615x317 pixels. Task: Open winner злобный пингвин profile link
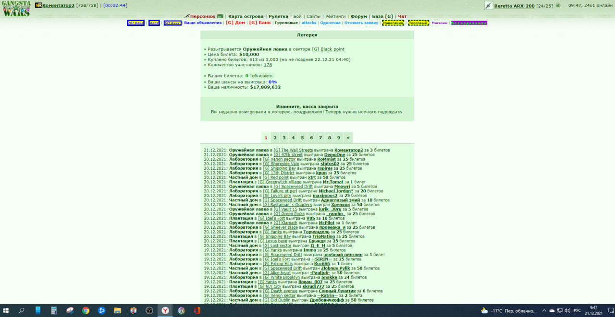tap(343, 255)
